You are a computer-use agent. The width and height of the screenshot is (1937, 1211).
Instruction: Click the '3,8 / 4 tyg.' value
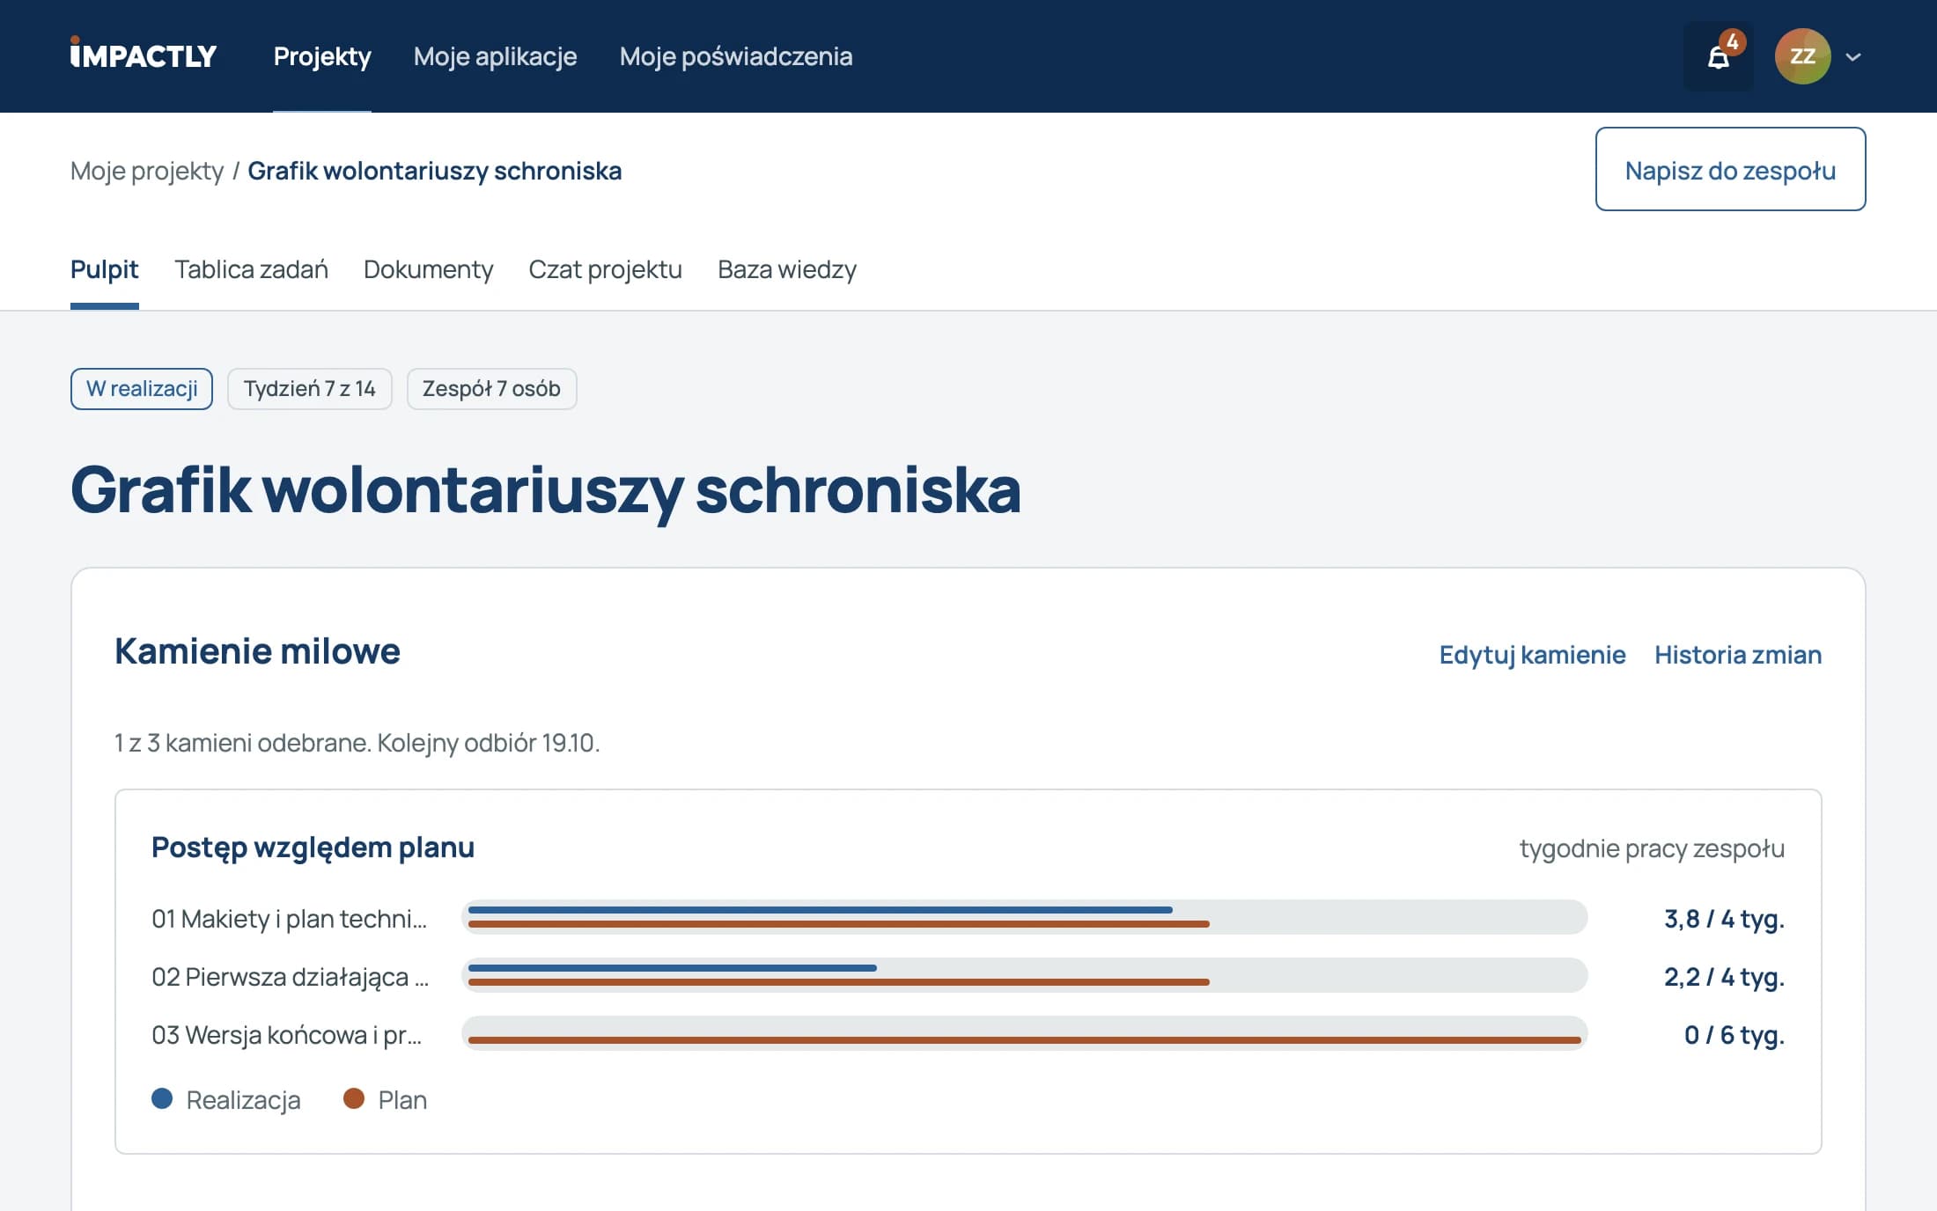click(1724, 919)
